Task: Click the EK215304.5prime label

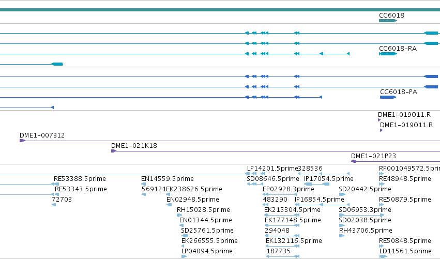Action: click(292, 210)
